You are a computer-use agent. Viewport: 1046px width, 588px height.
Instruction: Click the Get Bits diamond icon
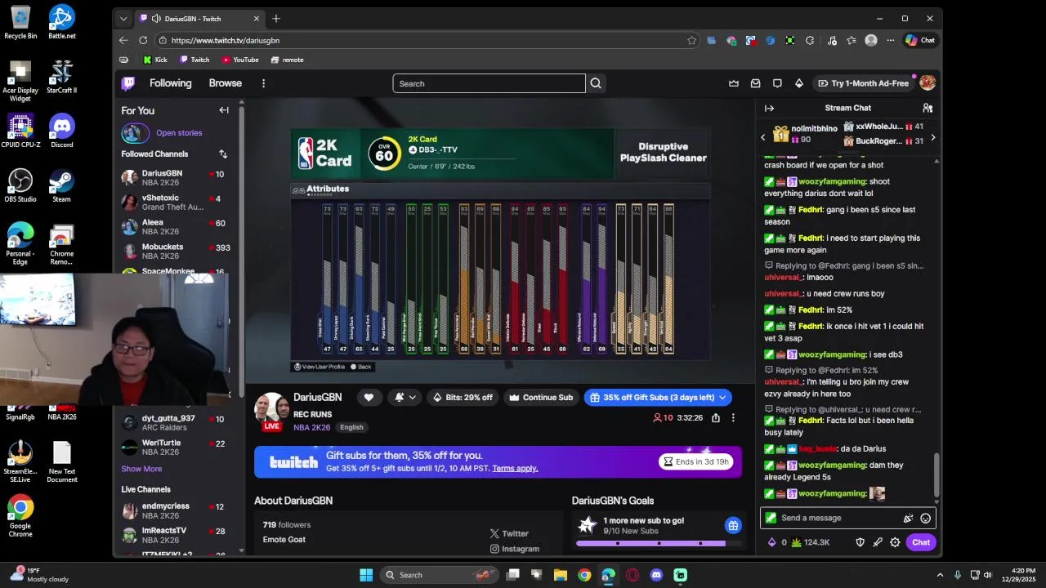tap(799, 83)
